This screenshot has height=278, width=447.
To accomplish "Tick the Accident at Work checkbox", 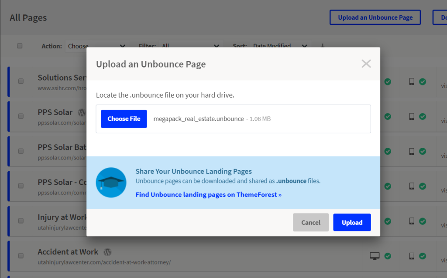I will [21, 255].
